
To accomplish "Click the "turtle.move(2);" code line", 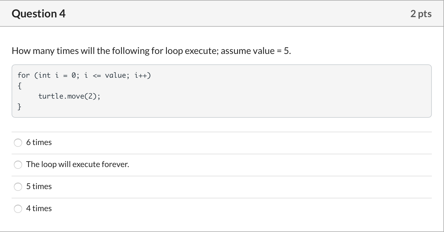I will tap(69, 96).
